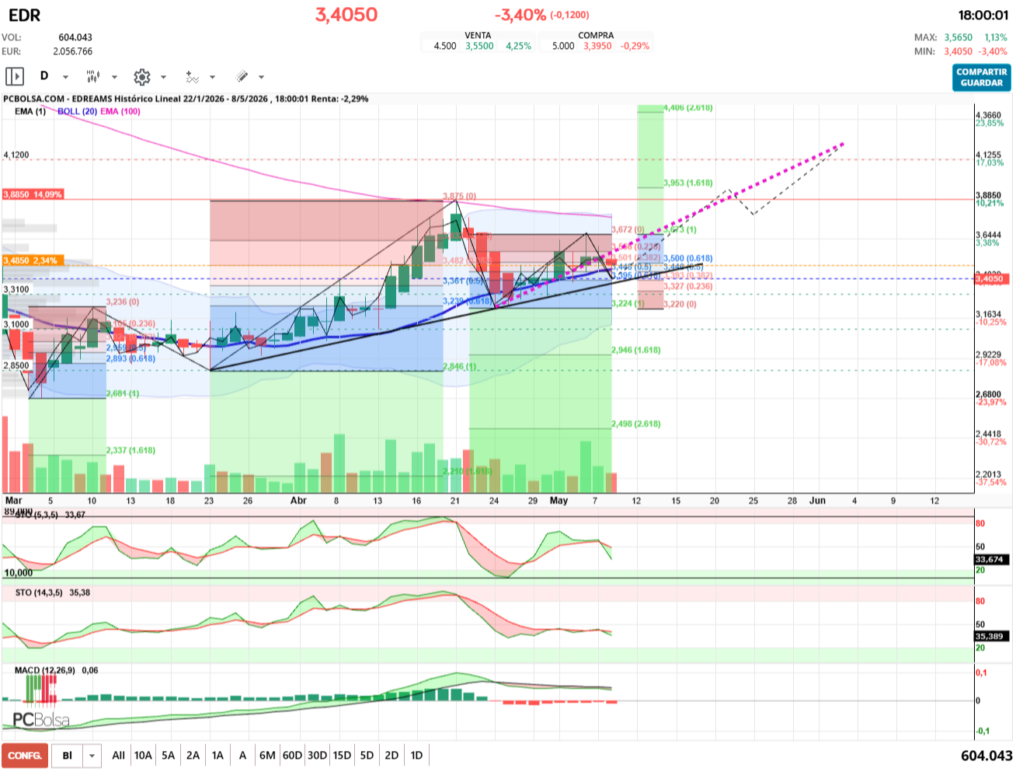The height and width of the screenshot is (772, 1023).
Task: Click the Jun month label on time axis
Action: tap(817, 501)
